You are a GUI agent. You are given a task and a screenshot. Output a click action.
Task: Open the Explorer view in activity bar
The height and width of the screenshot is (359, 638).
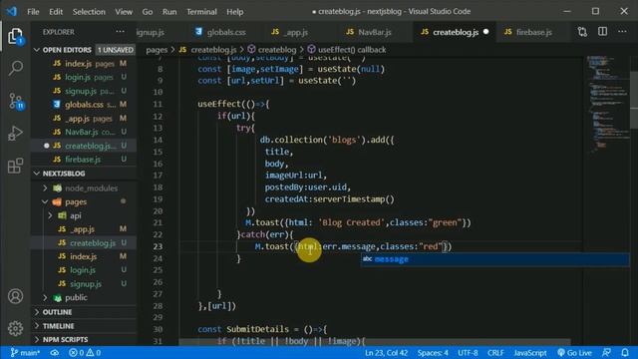[x=16, y=36]
